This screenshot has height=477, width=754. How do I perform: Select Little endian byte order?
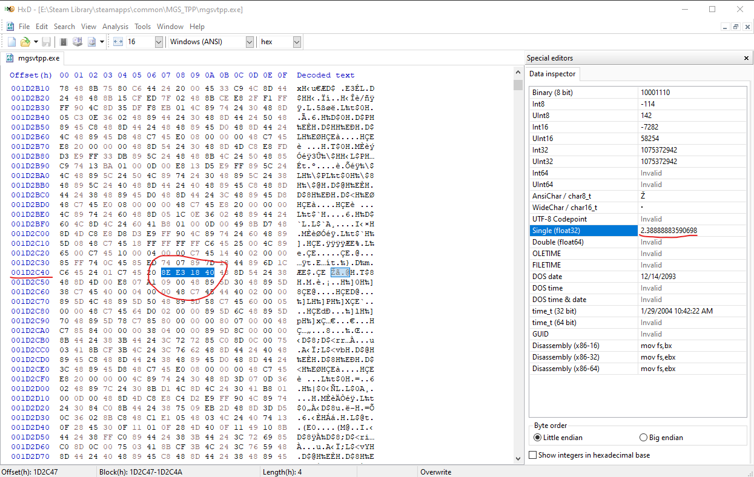click(558, 438)
